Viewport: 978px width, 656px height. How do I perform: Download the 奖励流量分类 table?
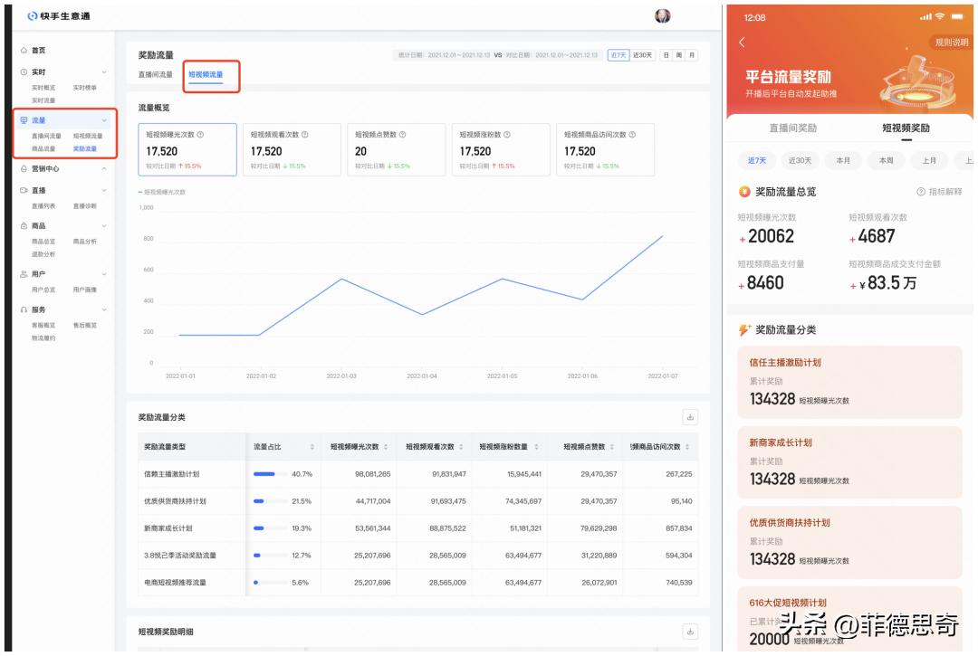point(690,417)
